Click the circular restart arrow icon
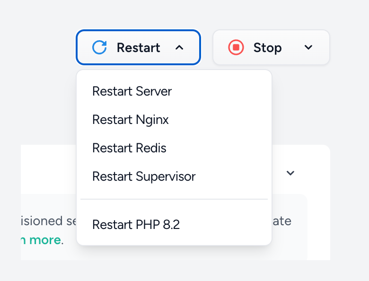This screenshot has height=281, width=369. [99, 47]
